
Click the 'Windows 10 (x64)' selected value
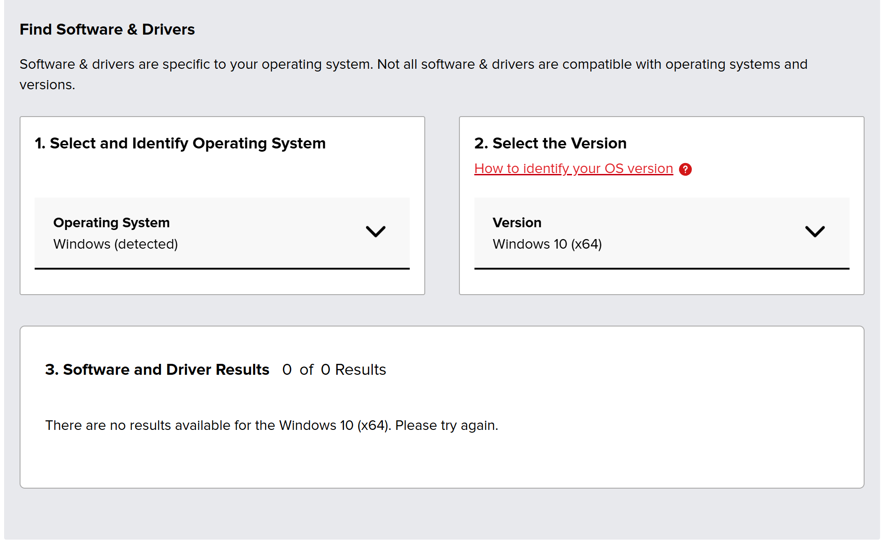pos(547,244)
